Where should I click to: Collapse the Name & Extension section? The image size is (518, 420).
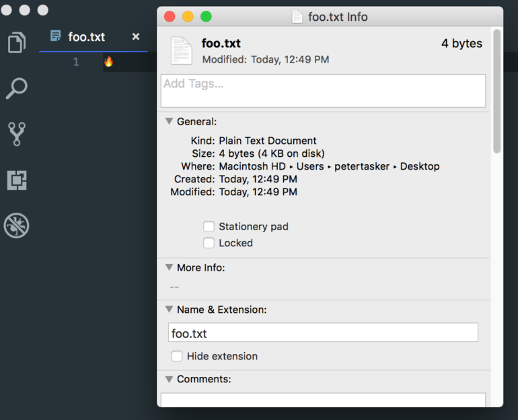169,310
